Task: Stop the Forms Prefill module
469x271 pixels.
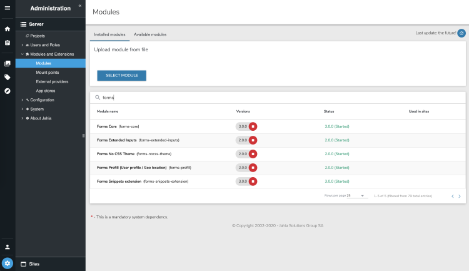Action: click(253, 168)
